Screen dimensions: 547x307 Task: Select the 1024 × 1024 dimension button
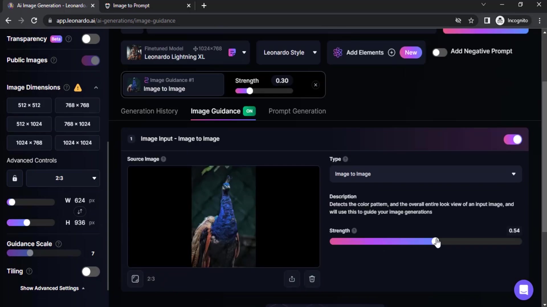pyautogui.click(x=77, y=143)
